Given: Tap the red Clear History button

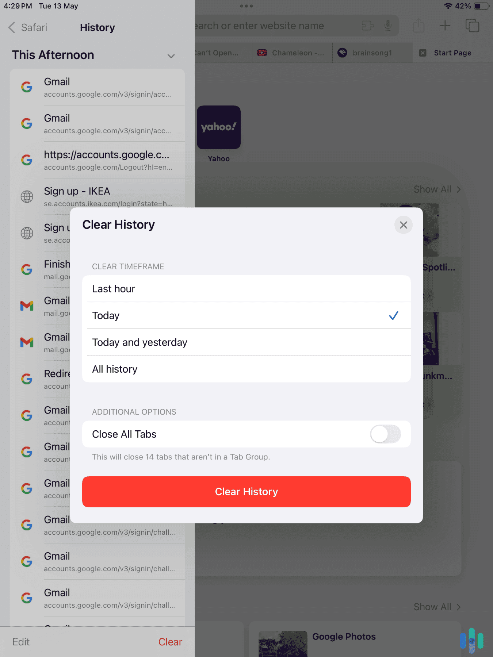Looking at the screenshot, I should (246, 492).
